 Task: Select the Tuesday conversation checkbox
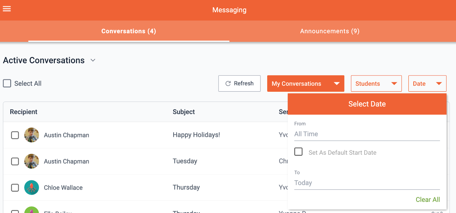click(15, 161)
